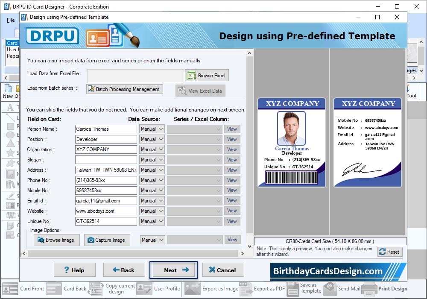Click the disabled View Excel Data button
The height and width of the screenshot is (299, 427).
[200, 91]
